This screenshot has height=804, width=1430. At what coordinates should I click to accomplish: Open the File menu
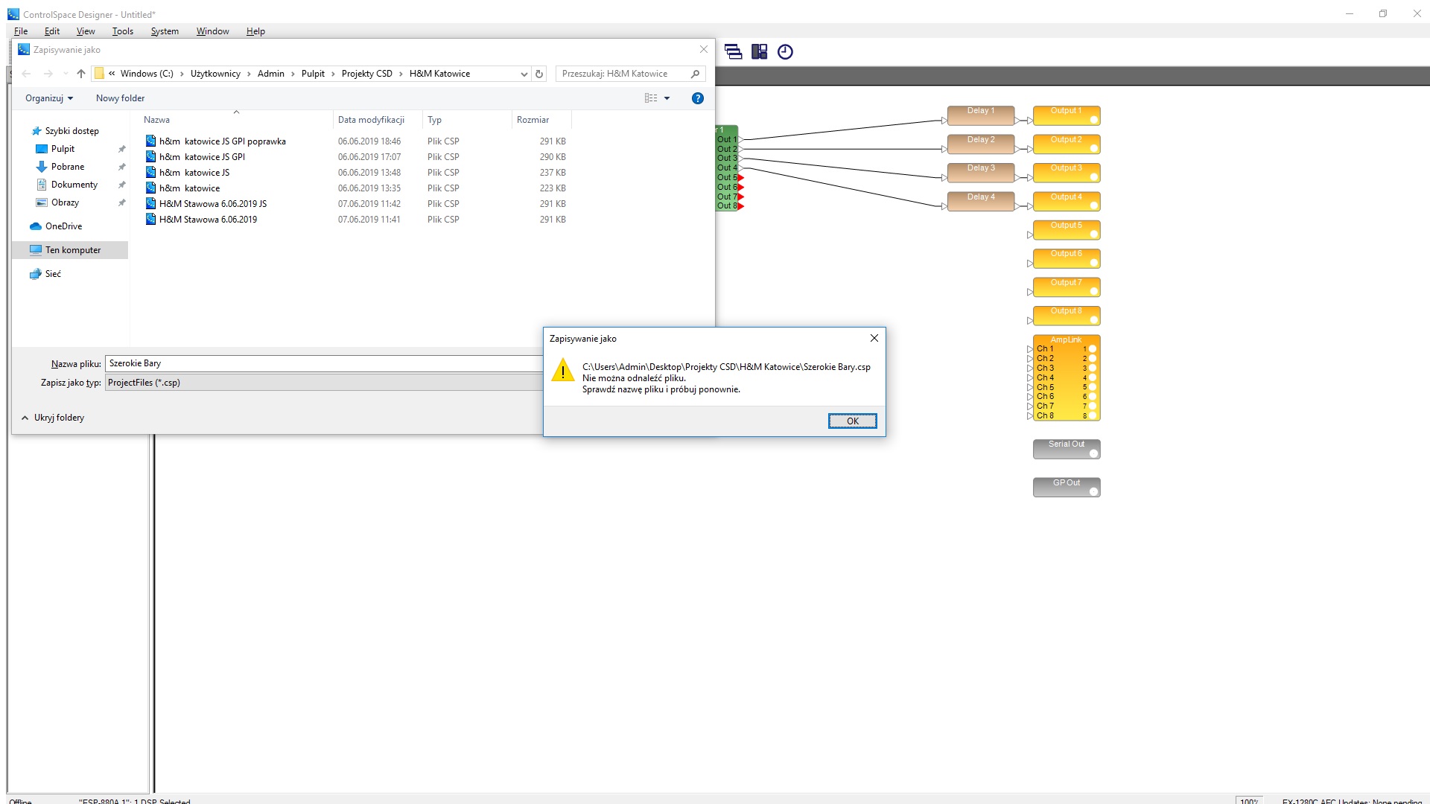point(21,31)
